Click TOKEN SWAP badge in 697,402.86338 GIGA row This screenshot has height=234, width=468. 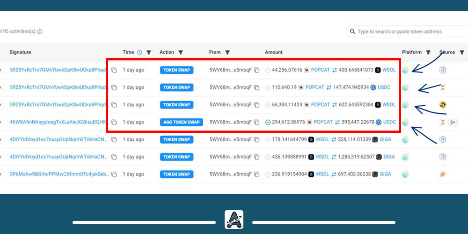click(177, 174)
